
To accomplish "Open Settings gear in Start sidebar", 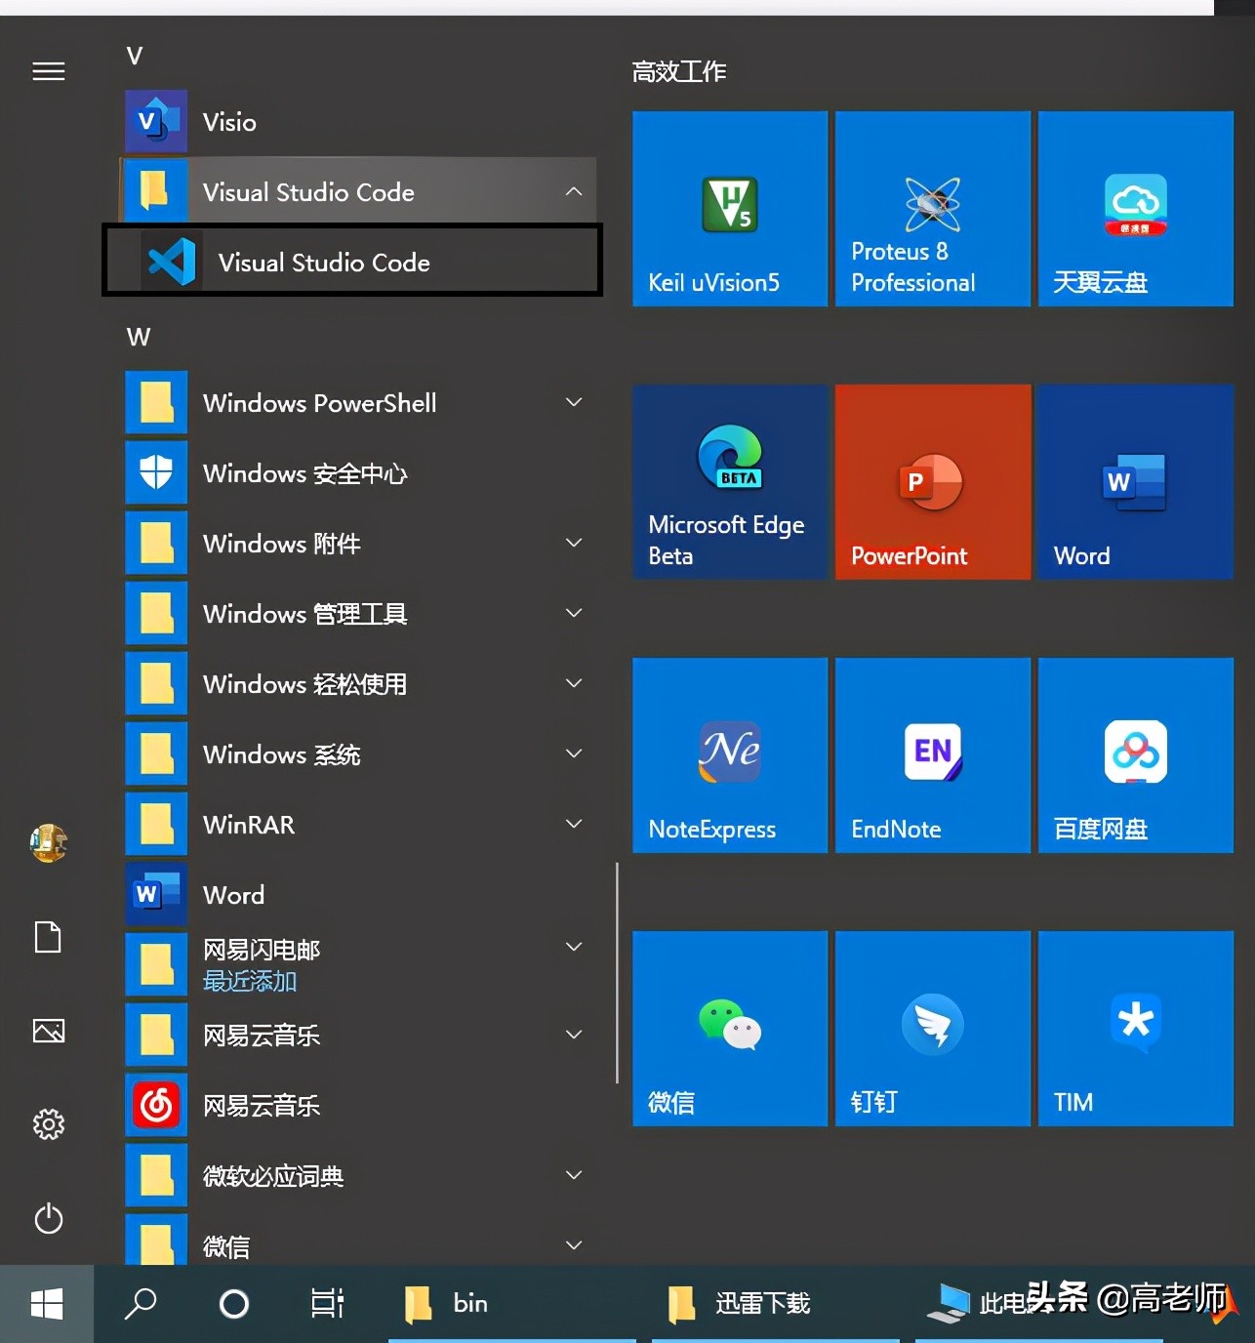I will [49, 1124].
